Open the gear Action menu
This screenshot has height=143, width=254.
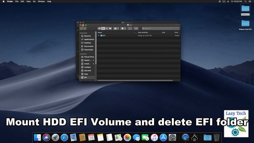(x=123, y=29)
